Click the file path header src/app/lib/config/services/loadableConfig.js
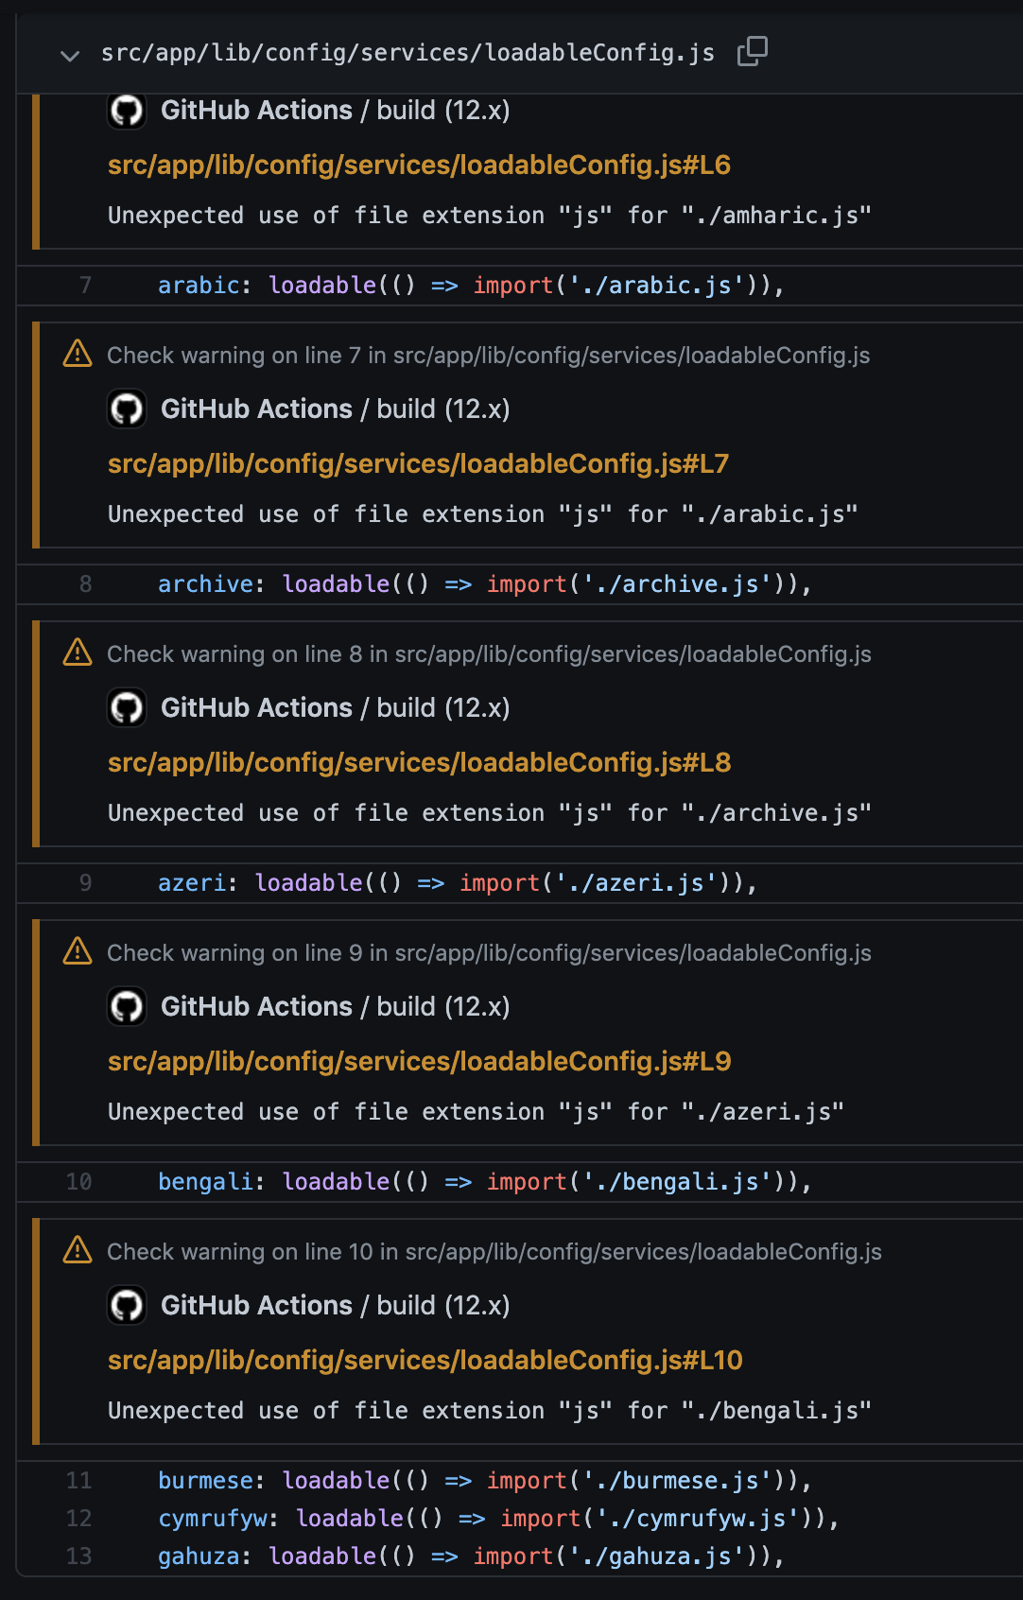 [408, 53]
